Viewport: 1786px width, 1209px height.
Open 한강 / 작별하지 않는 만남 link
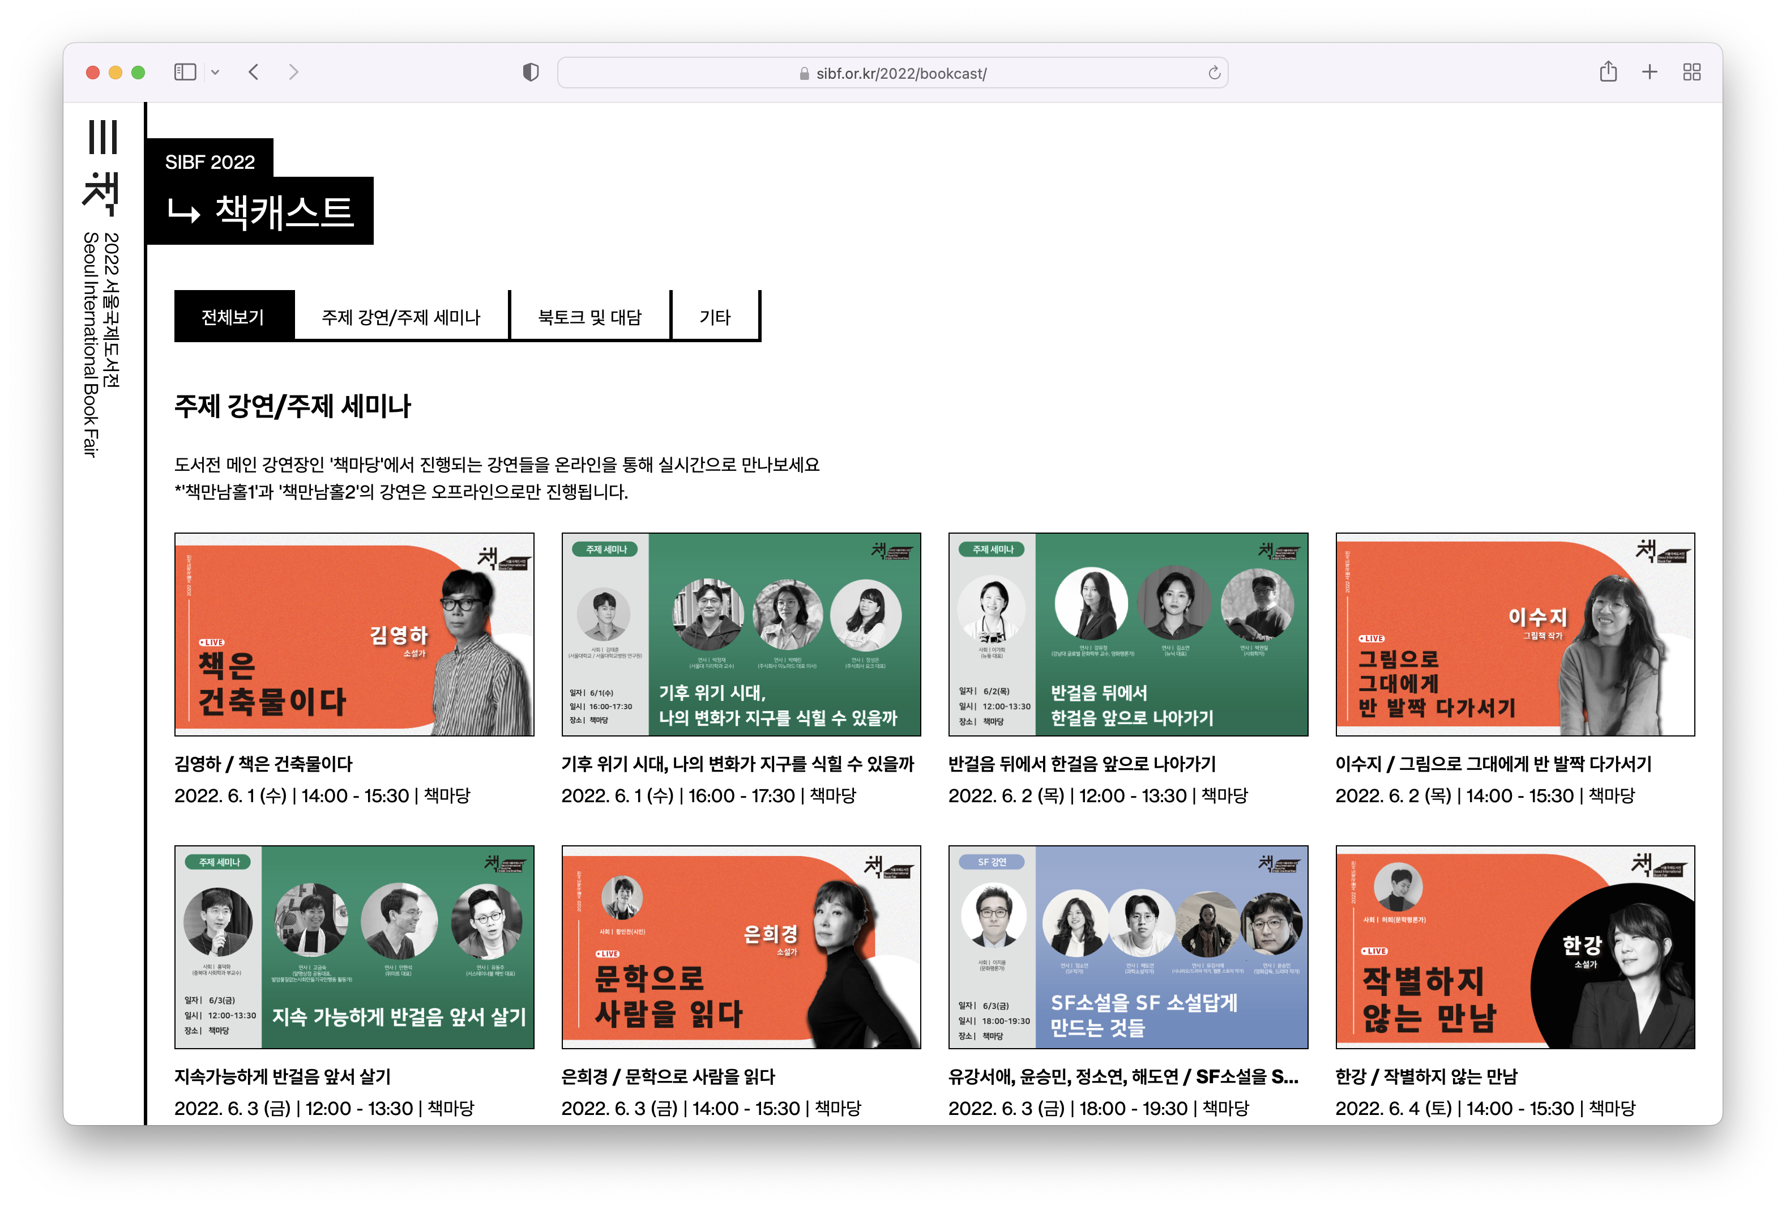pos(1426,1076)
